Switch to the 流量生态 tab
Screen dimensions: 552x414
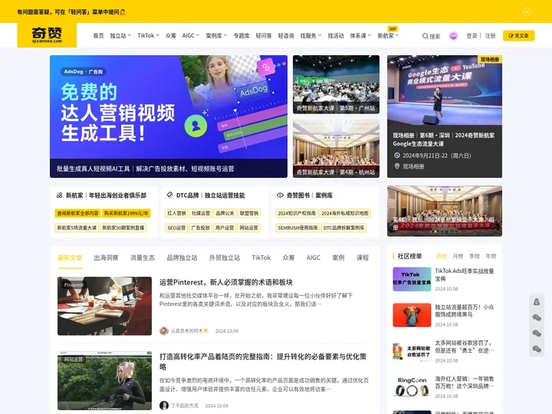click(143, 258)
